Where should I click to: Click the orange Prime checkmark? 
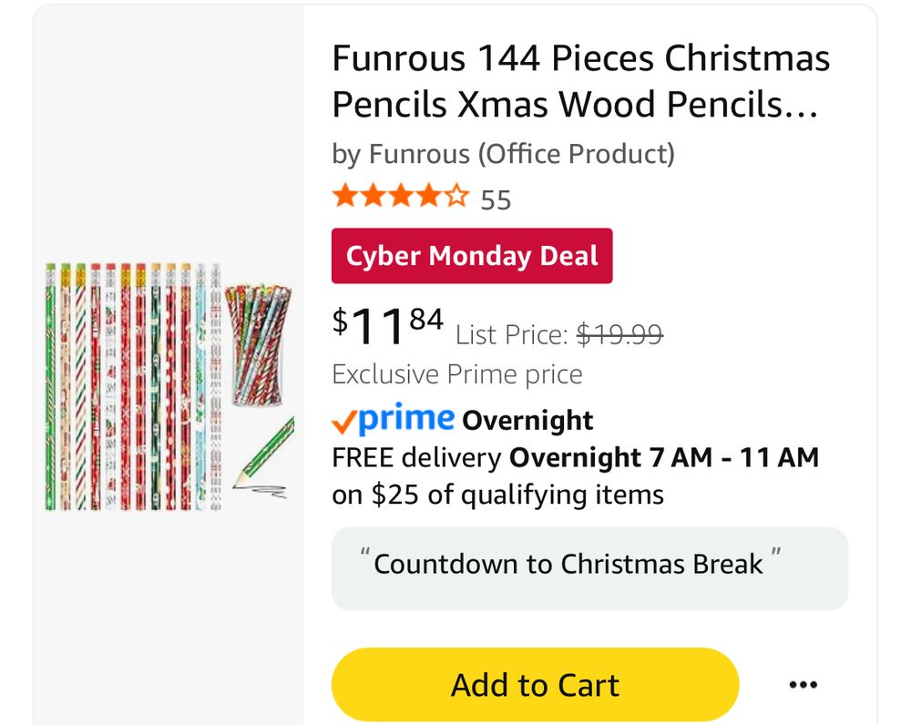click(x=343, y=421)
